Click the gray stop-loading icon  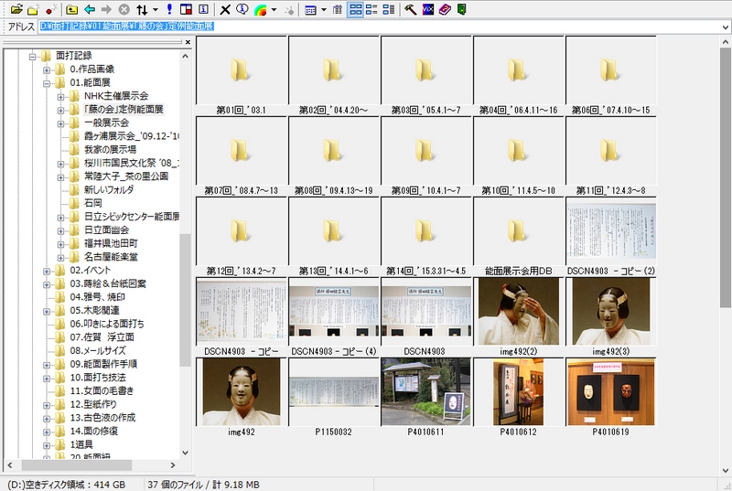[124, 9]
